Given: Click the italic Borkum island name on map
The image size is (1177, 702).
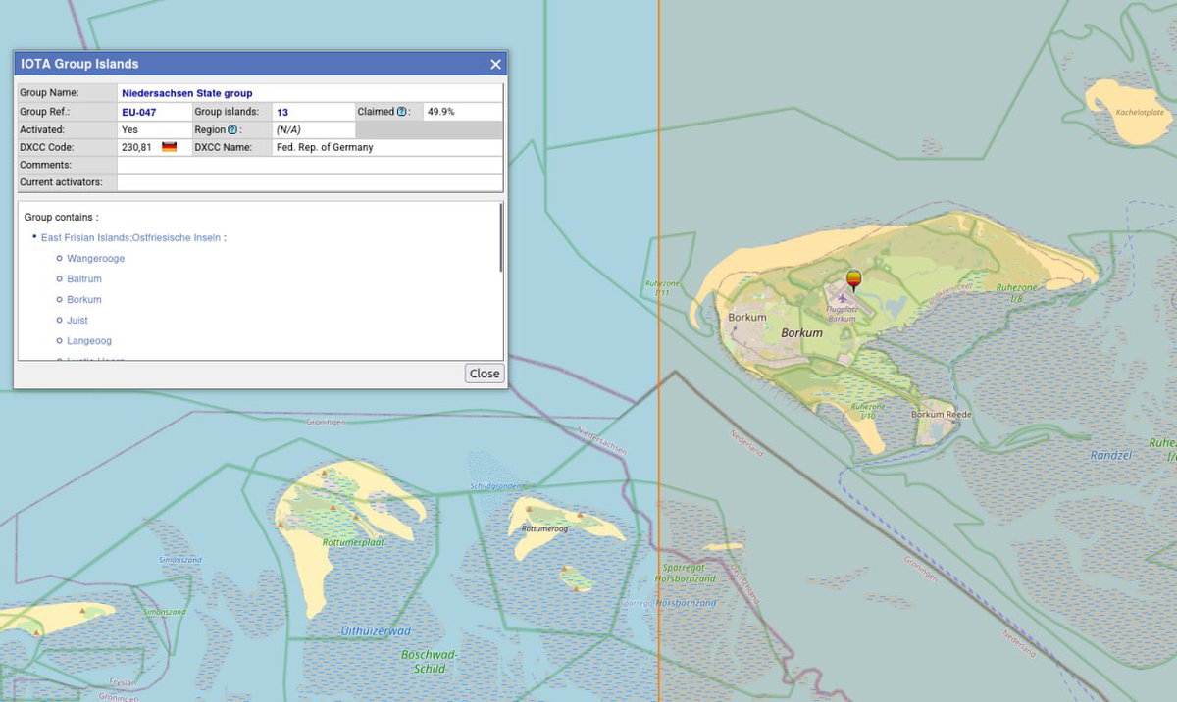Looking at the screenshot, I should (801, 333).
